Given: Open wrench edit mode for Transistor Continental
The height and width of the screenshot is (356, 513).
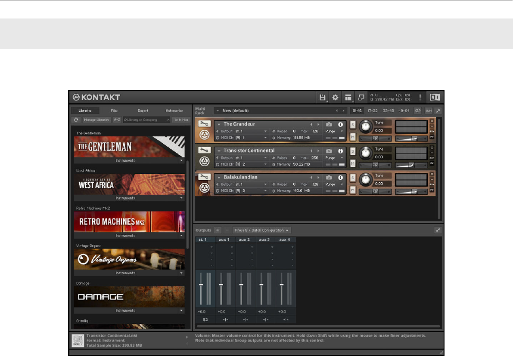Looking at the screenshot, I should pos(204,150).
